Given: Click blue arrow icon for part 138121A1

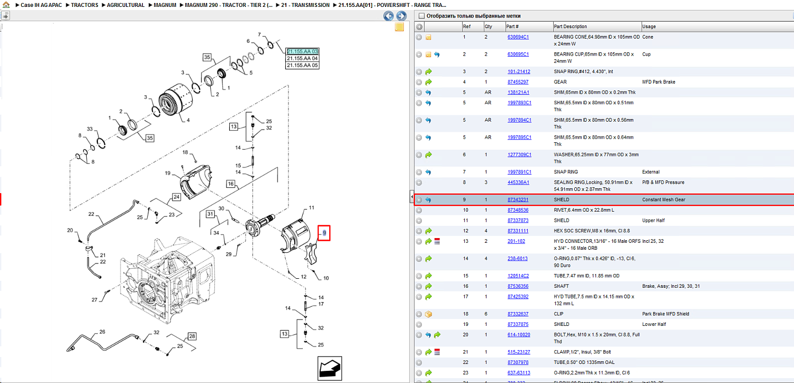Looking at the screenshot, I should [x=428, y=93].
